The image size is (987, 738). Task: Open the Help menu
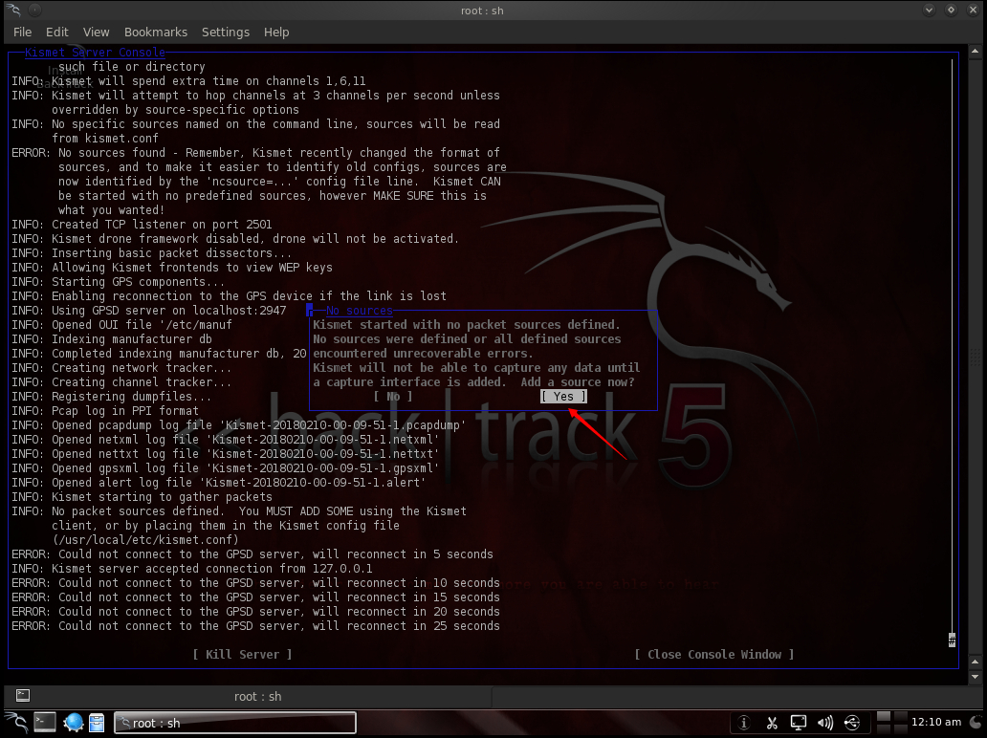(x=276, y=33)
